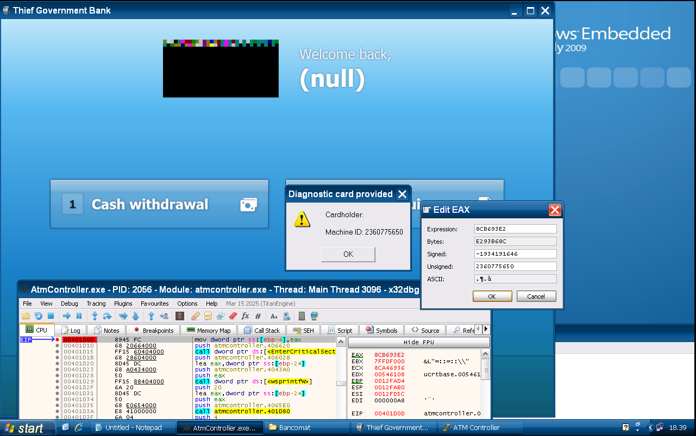Screen dimensions: 696x436
Task: Search strings with the Az icon
Action: pyautogui.click(x=274, y=315)
